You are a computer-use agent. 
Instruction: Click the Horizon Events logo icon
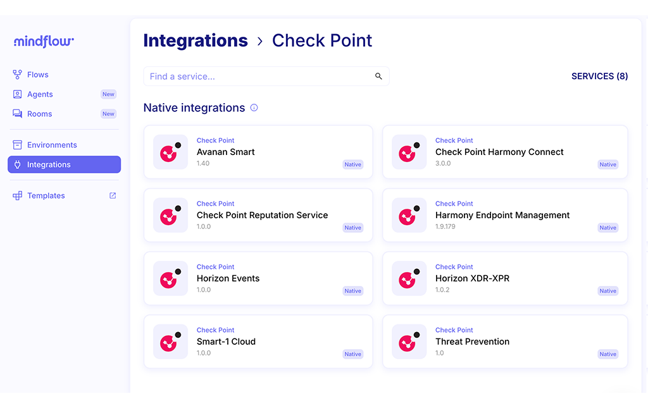tap(171, 278)
